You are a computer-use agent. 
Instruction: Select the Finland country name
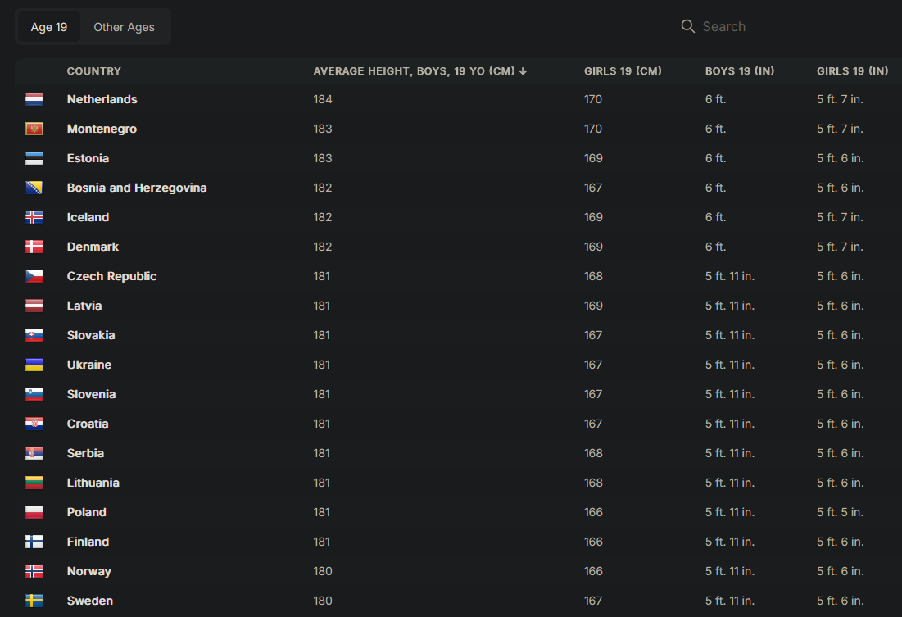click(88, 542)
